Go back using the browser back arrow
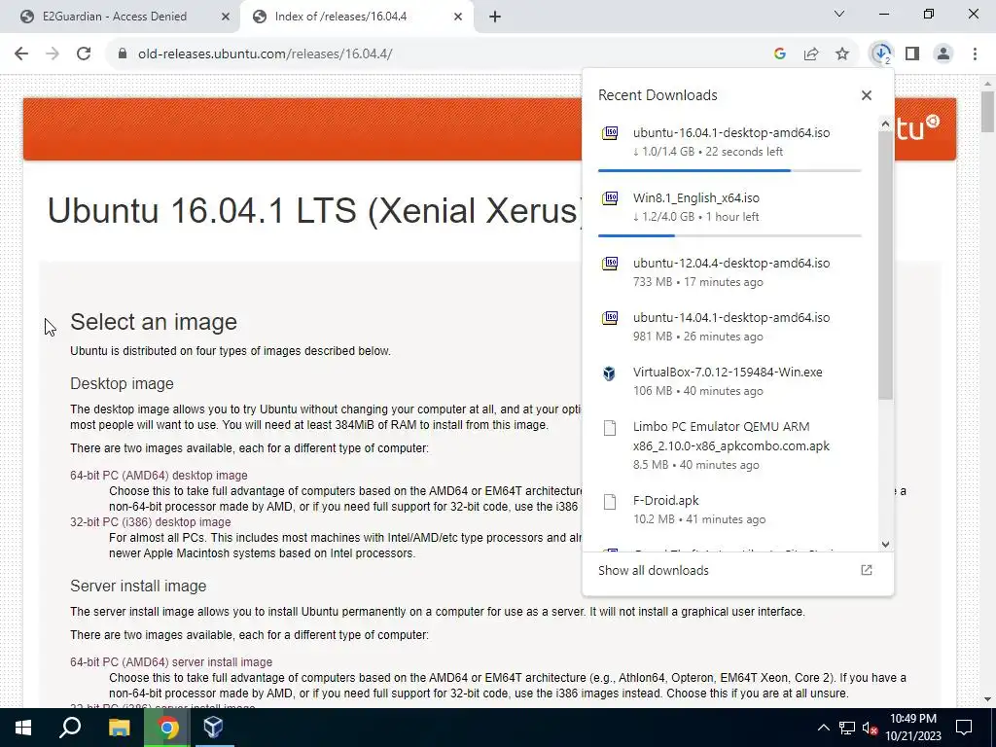The height and width of the screenshot is (747, 996). [21, 54]
